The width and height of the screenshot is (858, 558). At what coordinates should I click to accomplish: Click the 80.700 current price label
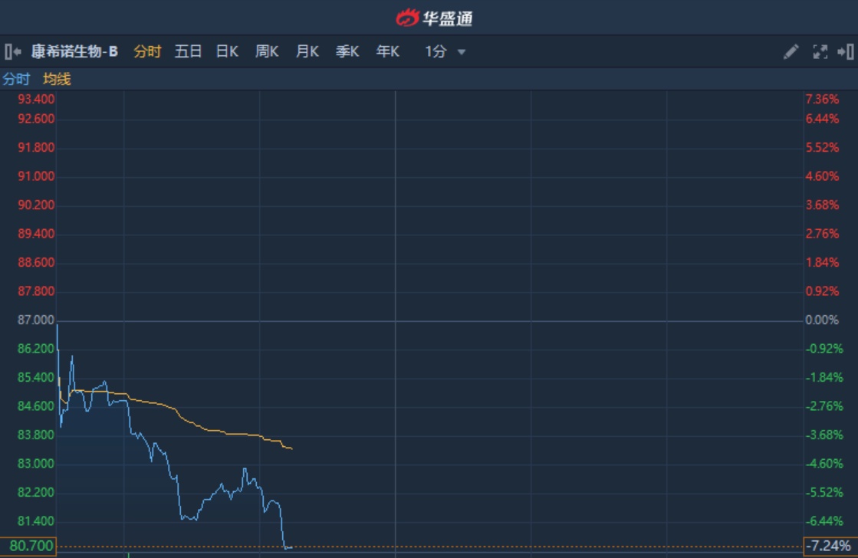point(28,547)
